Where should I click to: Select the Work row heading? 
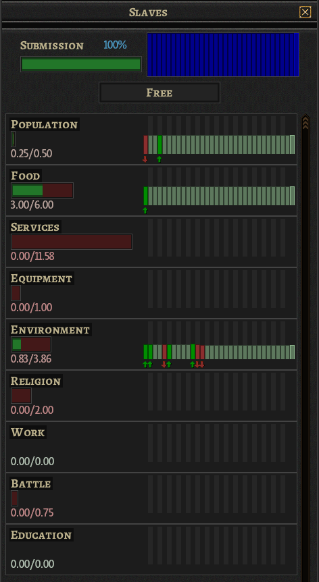coord(28,432)
